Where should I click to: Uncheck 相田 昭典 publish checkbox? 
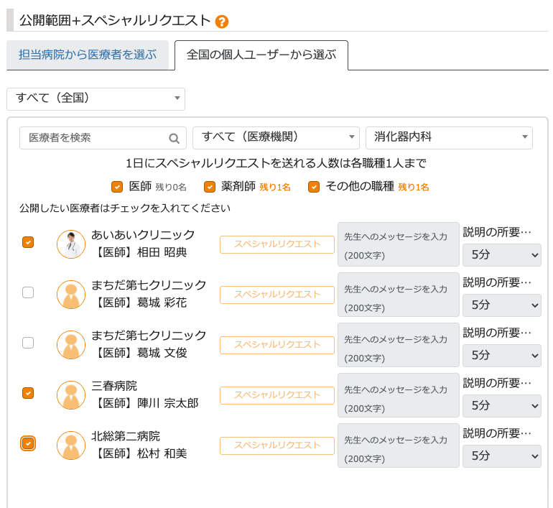point(28,242)
